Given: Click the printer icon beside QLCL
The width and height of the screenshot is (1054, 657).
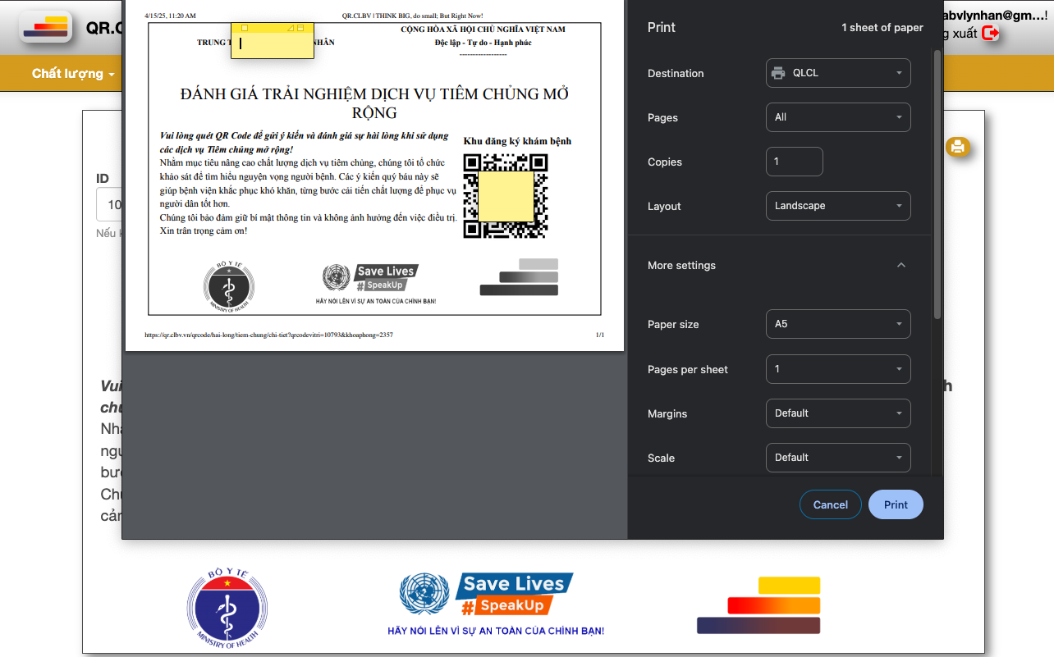Looking at the screenshot, I should [778, 73].
